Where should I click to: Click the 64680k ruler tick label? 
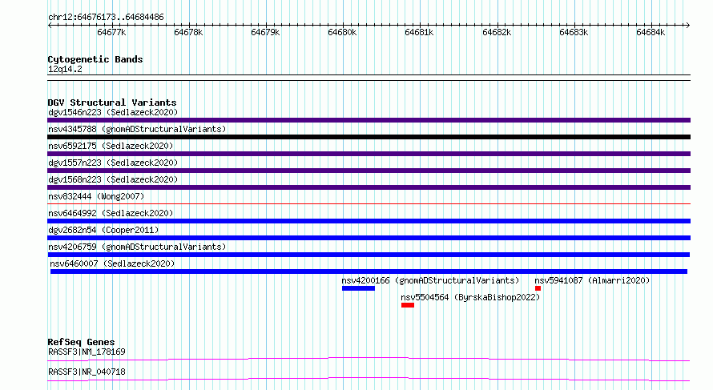point(342,32)
